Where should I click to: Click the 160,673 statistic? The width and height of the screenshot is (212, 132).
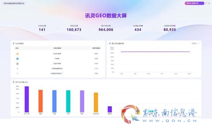(x=74, y=30)
